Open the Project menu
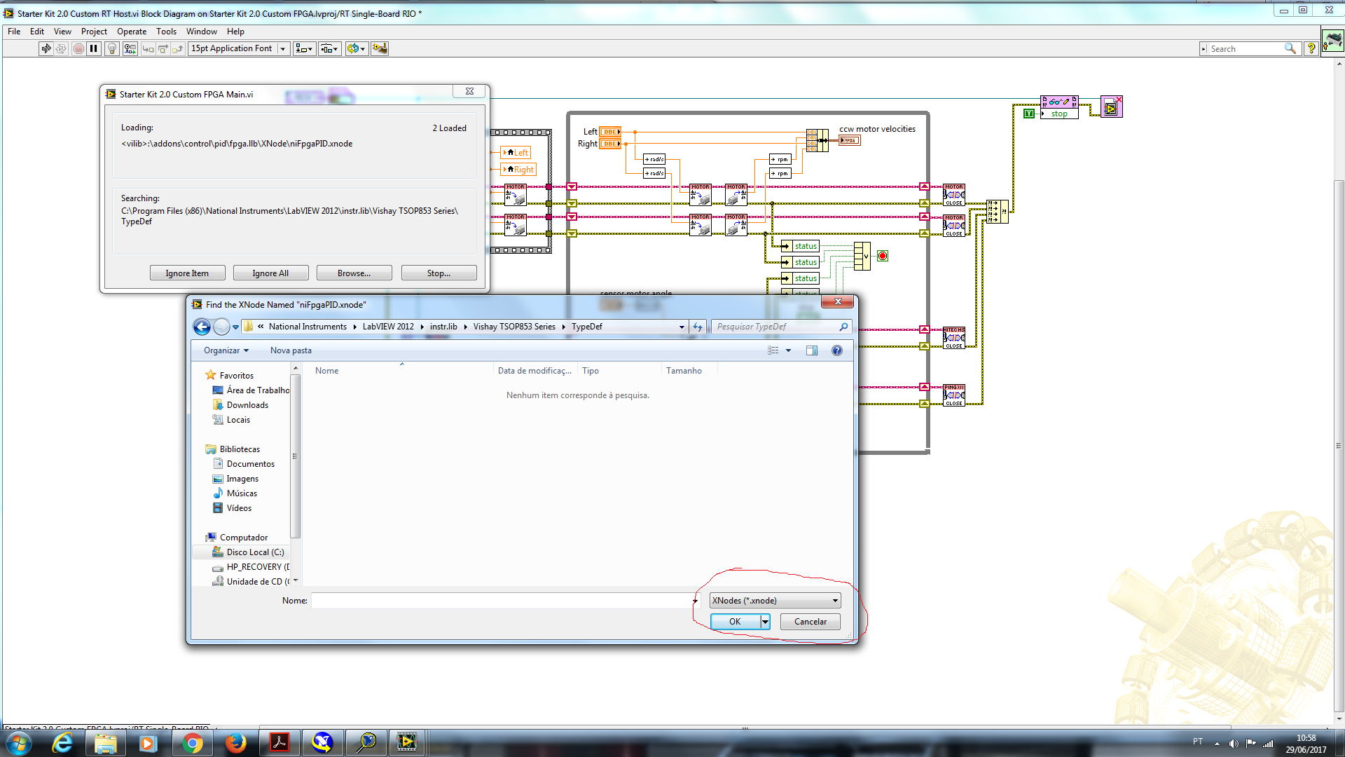The image size is (1345, 757). [94, 32]
